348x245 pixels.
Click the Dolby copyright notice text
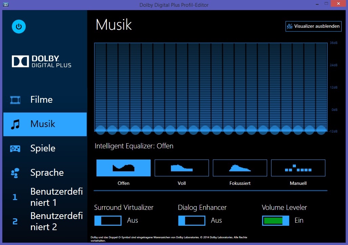point(169,239)
